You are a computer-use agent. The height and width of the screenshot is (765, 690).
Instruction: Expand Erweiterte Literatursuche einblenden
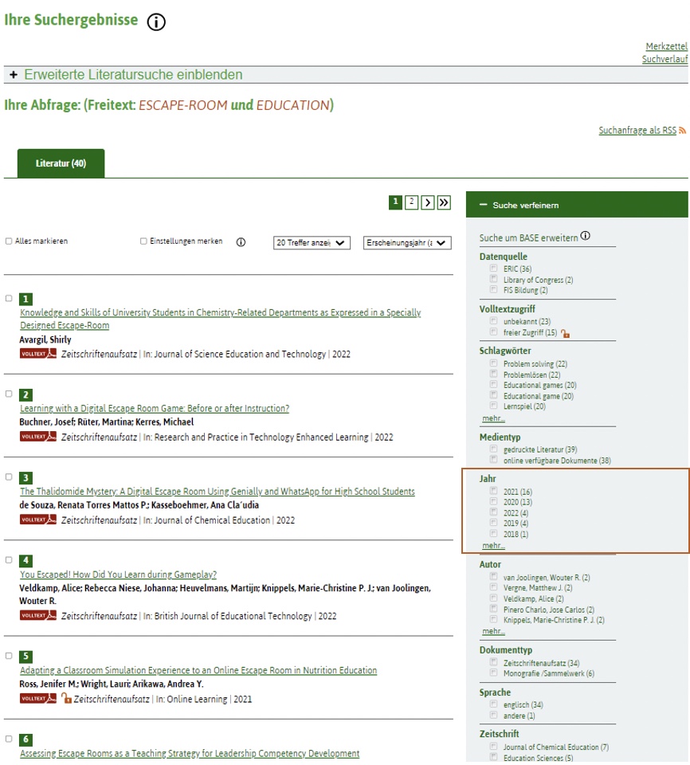coord(127,75)
